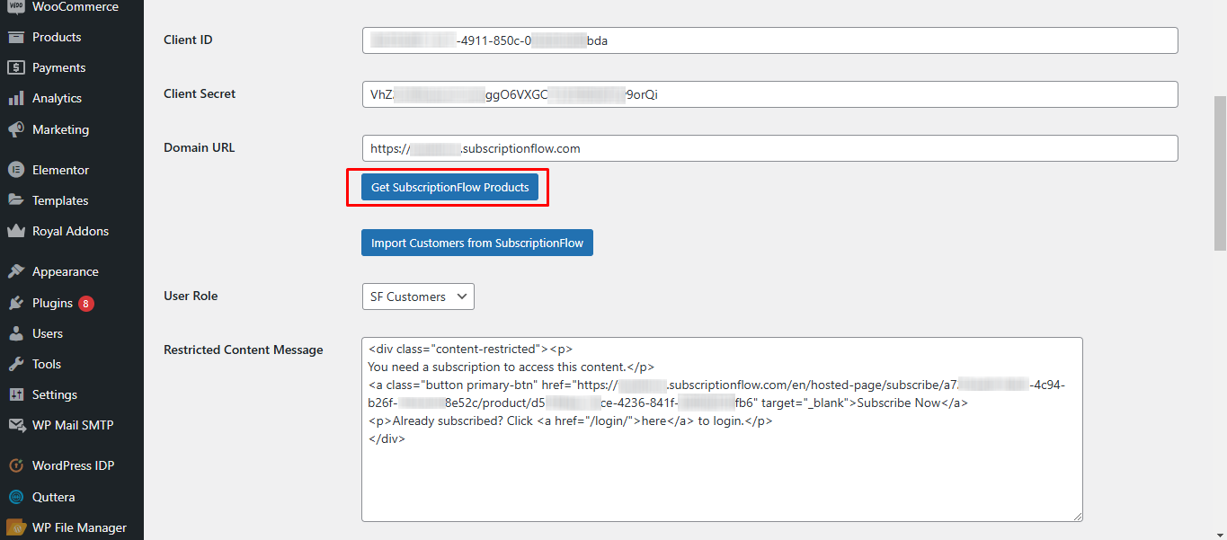Open WordPress IDP menu item
Viewport: 1227px width, 540px height.
pyautogui.click(x=72, y=465)
